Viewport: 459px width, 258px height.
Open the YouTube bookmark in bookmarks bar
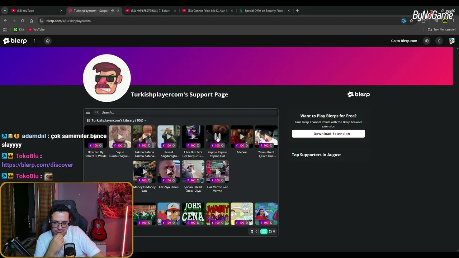click(36, 30)
